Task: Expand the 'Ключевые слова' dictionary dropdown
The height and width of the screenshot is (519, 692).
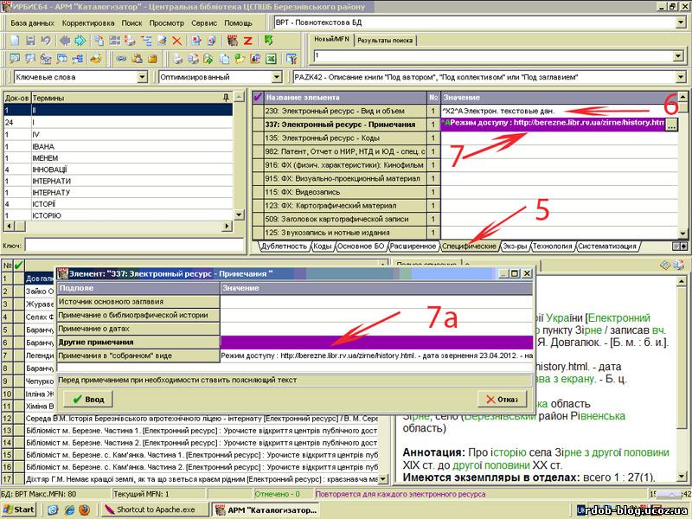Action: [143, 77]
